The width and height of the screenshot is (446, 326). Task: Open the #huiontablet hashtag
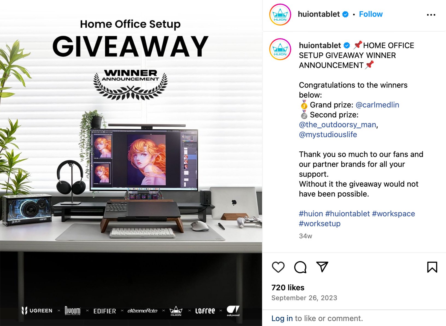(x=347, y=214)
